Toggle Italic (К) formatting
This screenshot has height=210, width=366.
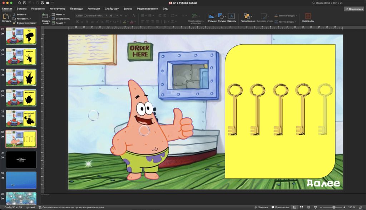pyautogui.click(x=82, y=22)
